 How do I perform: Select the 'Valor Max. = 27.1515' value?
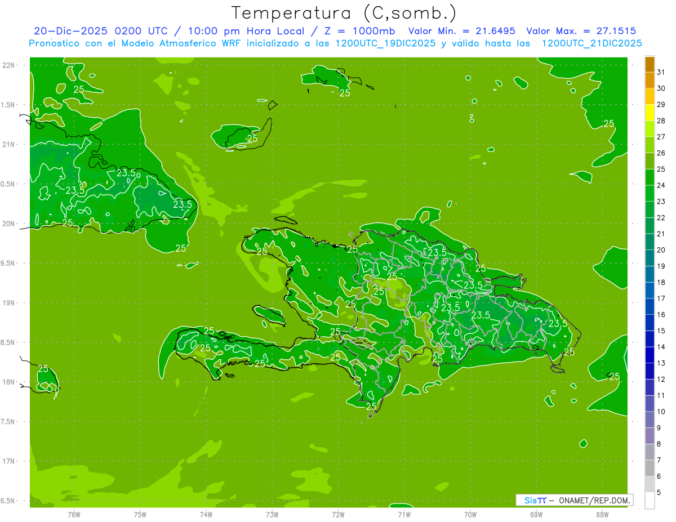(581, 31)
